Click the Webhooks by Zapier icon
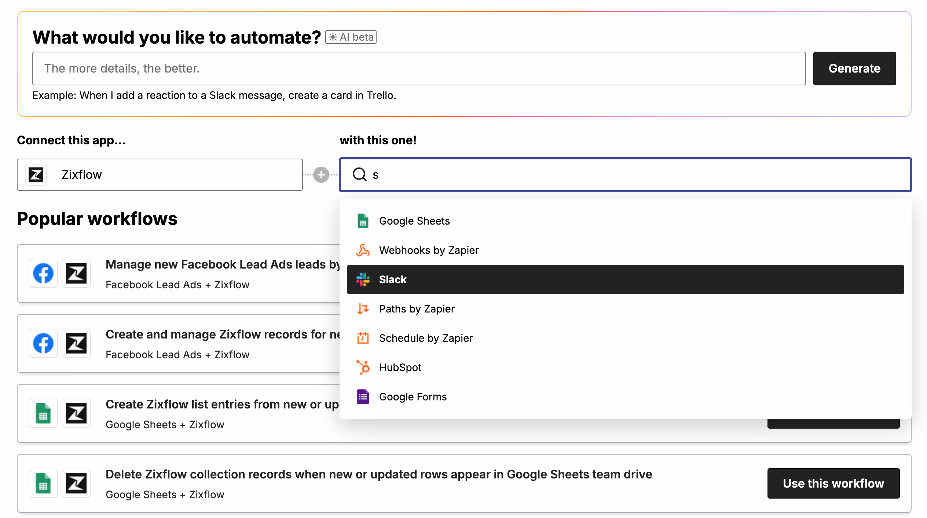This screenshot has height=518, width=927. click(363, 250)
